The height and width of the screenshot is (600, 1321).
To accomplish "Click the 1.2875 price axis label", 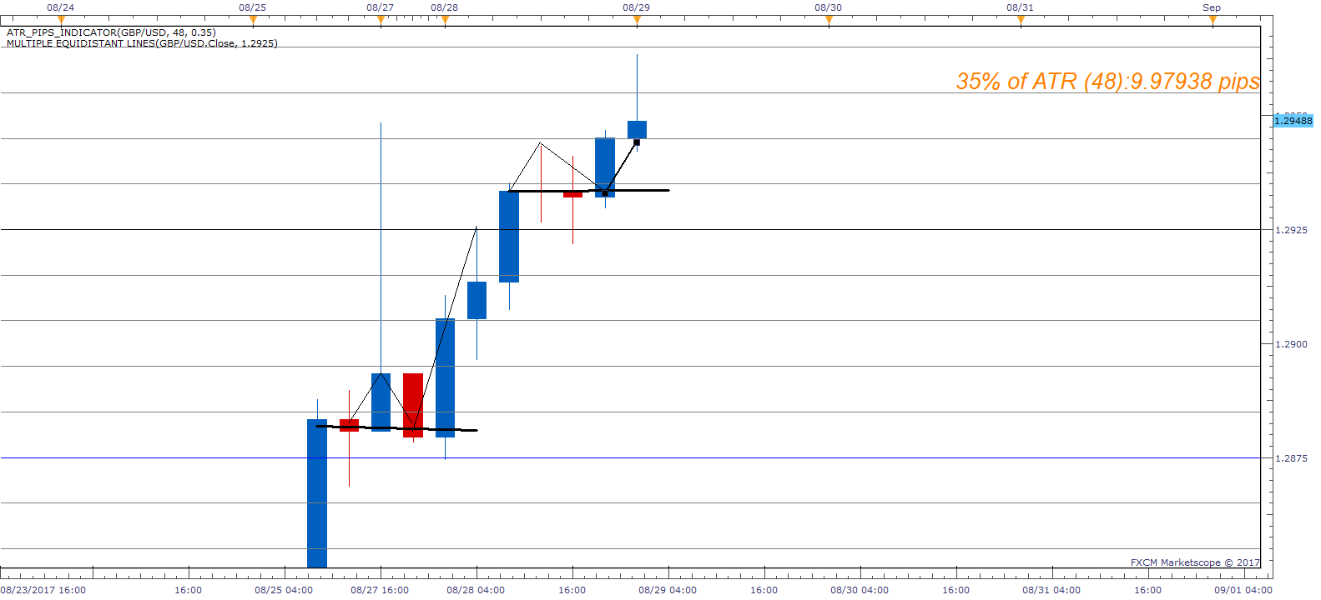I will 1291,458.
